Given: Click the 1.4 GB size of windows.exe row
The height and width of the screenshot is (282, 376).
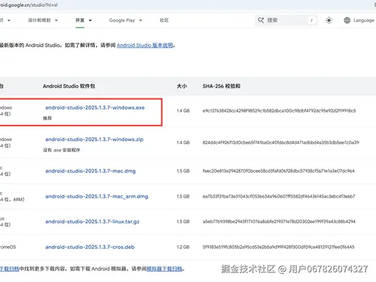Looking at the screenshot, I should pyautogui.click(x=183, y=111).
